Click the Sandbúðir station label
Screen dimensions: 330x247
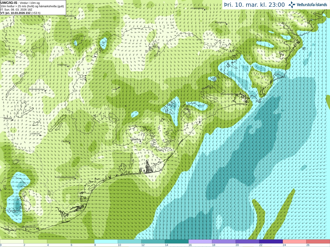(70, 16)
